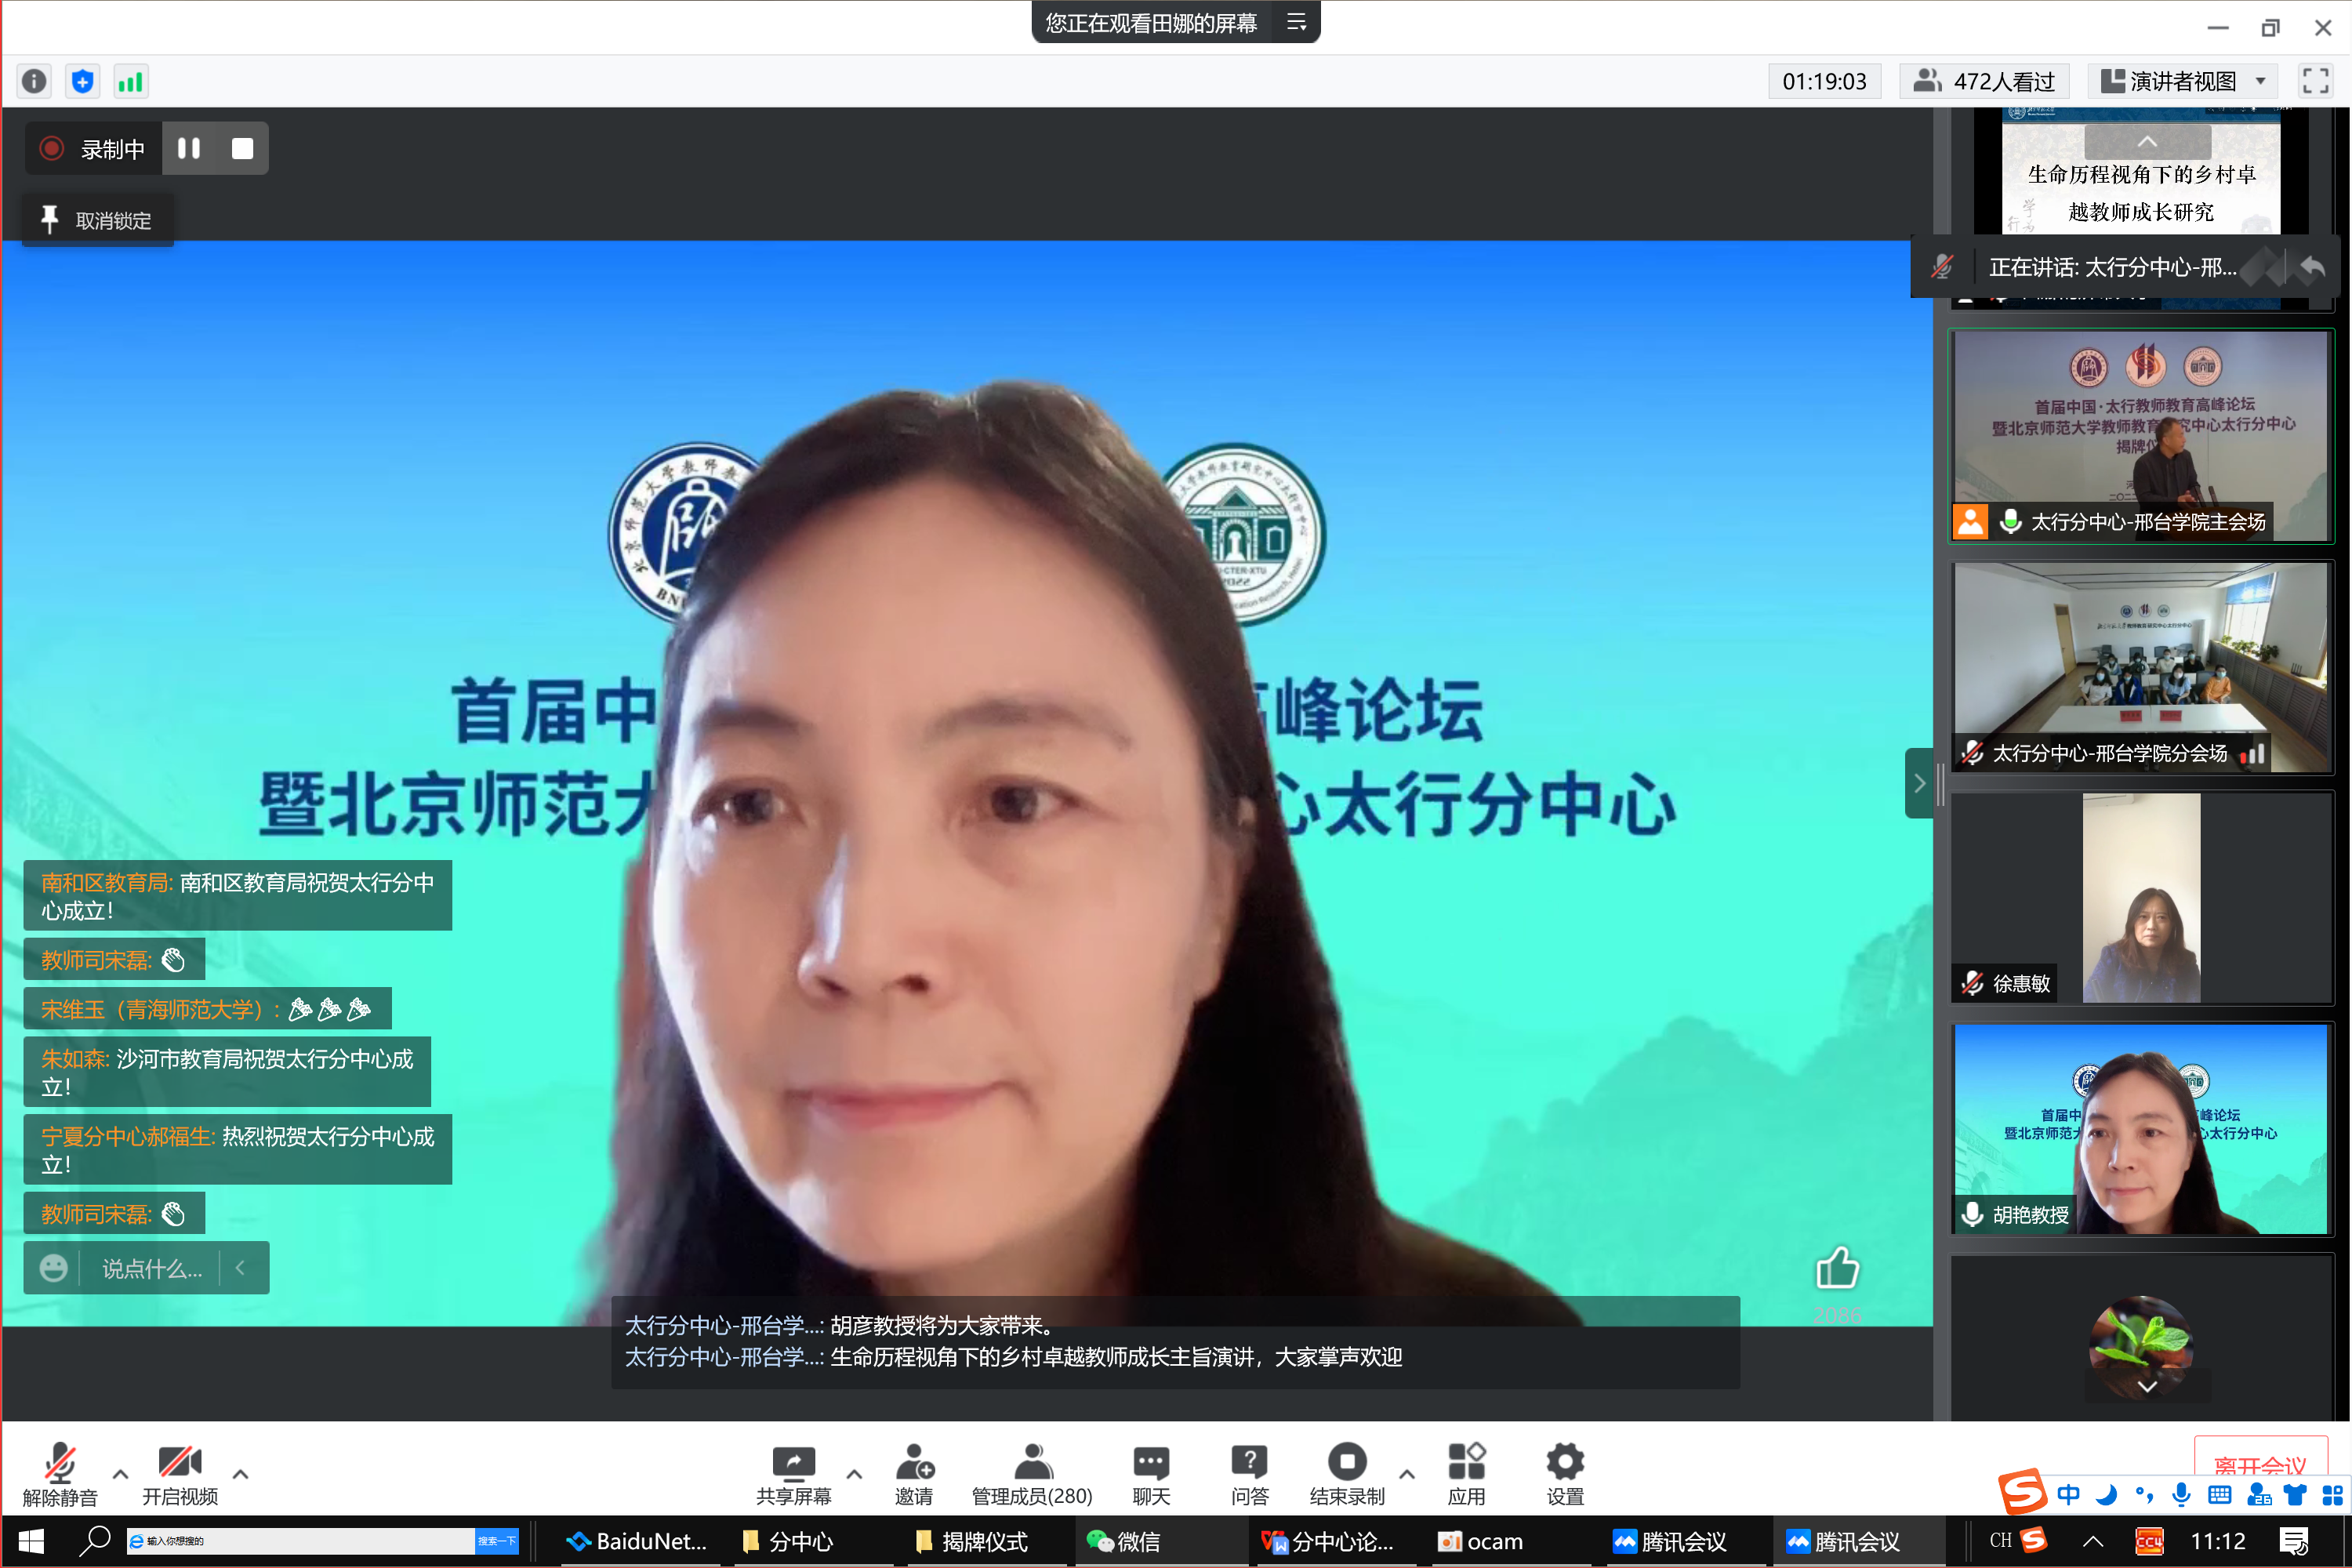Collapse the participant video sidebar
2352x1568 pixels.
[1919, 783]
